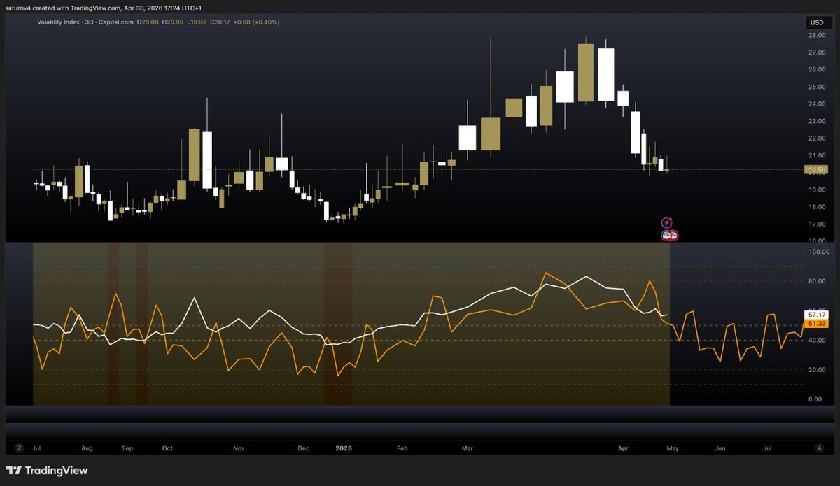This screenshot has height=486, width=840.
Task: Click the 1d 5h countdown price label
Action: [818, 170]
